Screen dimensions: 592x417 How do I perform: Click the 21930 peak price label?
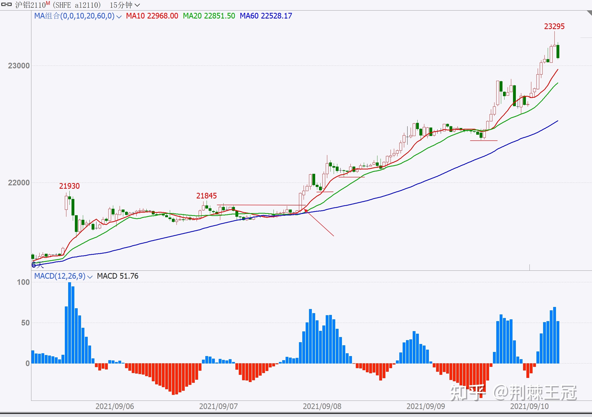(x=69, y=186)
